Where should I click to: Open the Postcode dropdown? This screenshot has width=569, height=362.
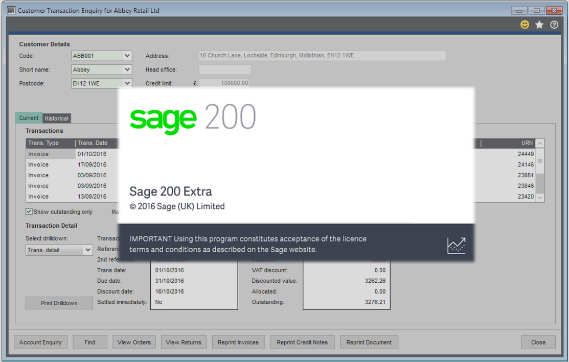127,83
